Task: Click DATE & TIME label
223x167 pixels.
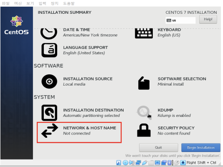Action: pyautogui.click(x=76, y=30)
